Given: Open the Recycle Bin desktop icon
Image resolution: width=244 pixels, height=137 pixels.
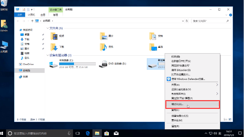Looking at the screenshot, I should tap(4, 4).
